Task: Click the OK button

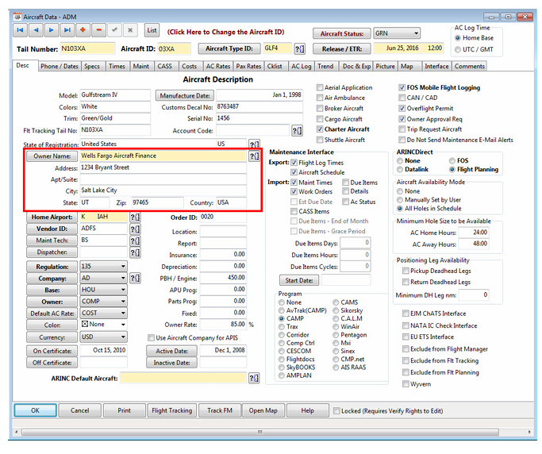Action: click(35, 410)
